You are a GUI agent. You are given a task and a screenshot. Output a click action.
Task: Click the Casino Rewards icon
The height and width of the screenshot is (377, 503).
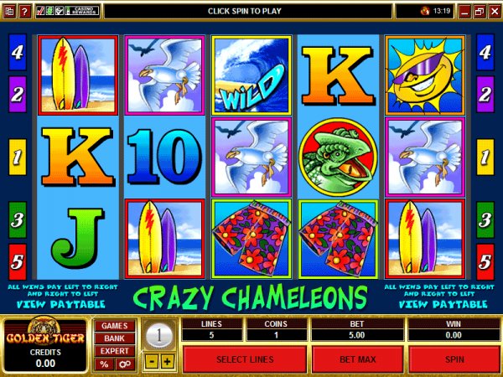click(x=82, y=11)
